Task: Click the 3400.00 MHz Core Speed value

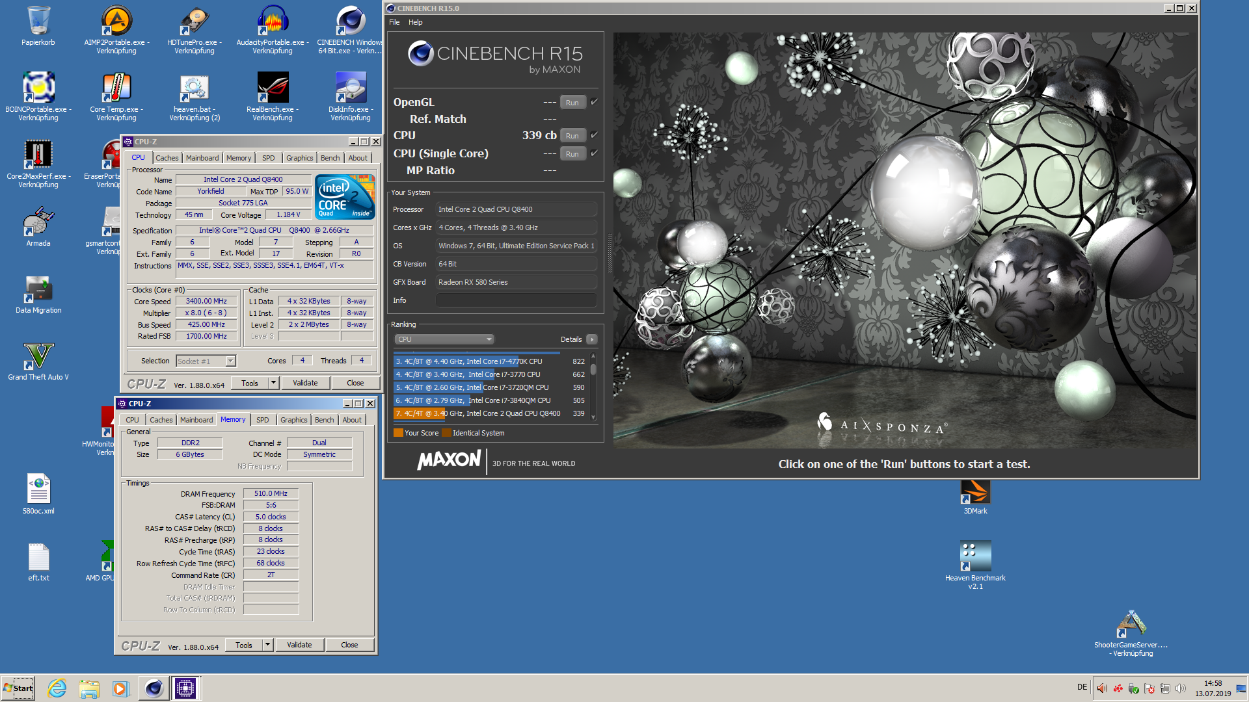Action: point(206,301)
